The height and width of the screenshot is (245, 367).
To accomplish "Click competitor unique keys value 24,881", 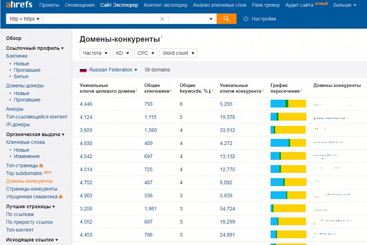I will point(227,235).
